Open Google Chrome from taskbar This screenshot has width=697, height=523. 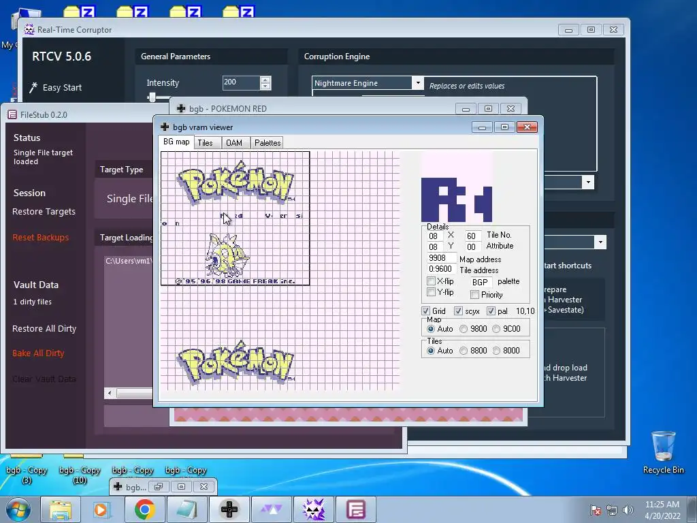click(x=144, y=509)
